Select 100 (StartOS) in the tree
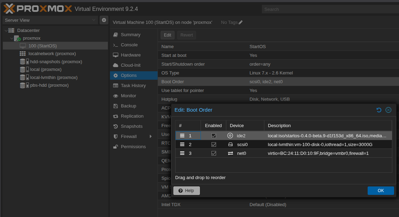The image size is (399, 217). pyautogui.click(x=55, y=46)
